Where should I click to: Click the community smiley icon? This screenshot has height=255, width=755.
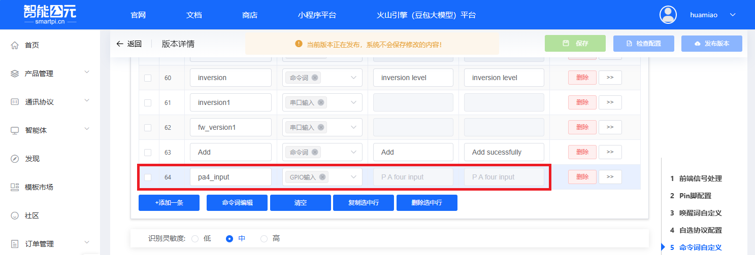click(15, 215)
